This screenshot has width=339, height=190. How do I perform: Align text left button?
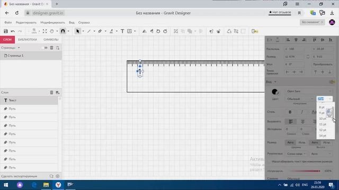[291, 122]
